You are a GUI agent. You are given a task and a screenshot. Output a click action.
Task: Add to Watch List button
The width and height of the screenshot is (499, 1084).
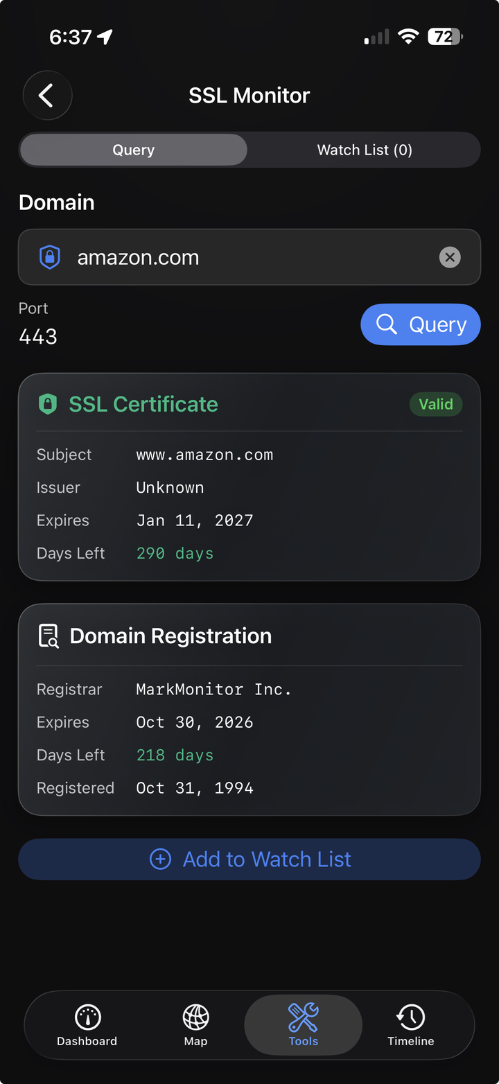point(249,859)
